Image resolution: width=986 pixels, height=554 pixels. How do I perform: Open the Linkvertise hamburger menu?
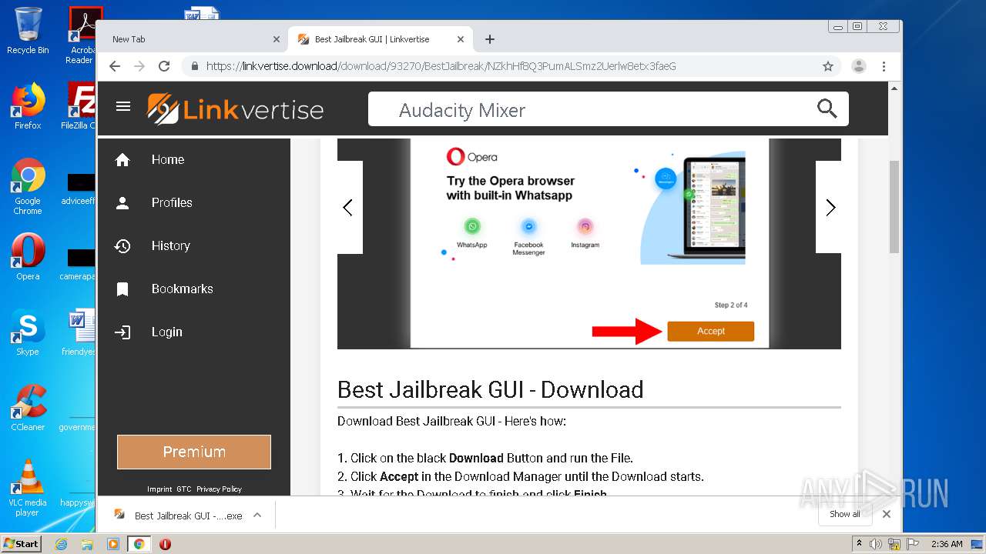click(x=123, y=106)
